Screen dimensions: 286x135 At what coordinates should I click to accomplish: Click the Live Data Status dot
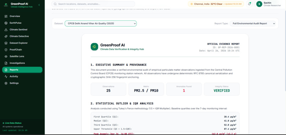pos(4,123)
